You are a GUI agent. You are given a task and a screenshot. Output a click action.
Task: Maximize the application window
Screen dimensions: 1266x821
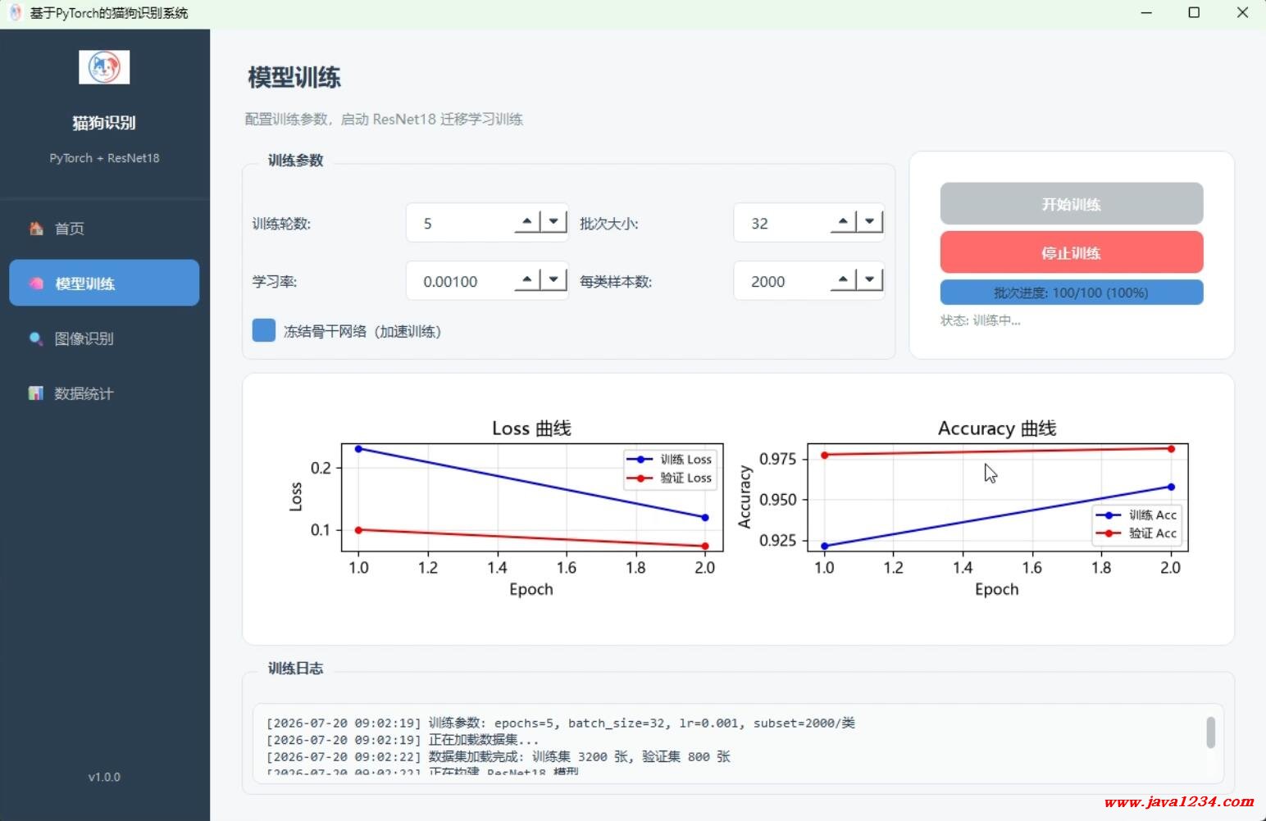tap(1194, 13)
